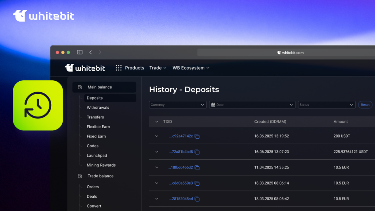Click the 16.06.2025 13:19:52 date cell

(271, 136)
